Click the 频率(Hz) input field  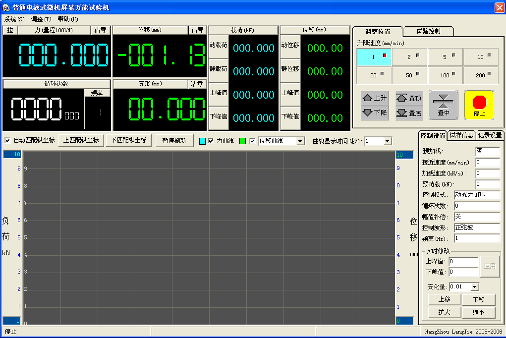click(477, 238)
